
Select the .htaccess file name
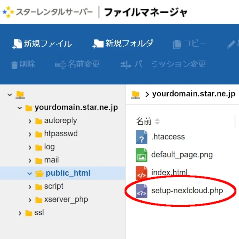pyautogui.click(x=168, y=137)
